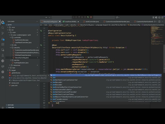Viewport: 165px width, 124px height.
Task: Click the debug Step Into button
Action: coord(82,17)
